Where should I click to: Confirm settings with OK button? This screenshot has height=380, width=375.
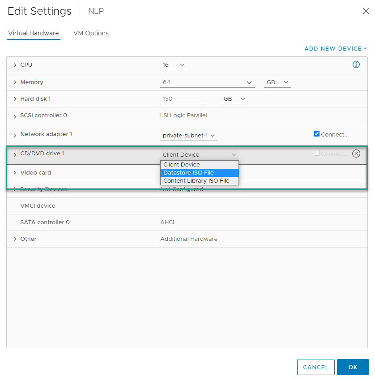pyautogui.click(x=353, y=367)
